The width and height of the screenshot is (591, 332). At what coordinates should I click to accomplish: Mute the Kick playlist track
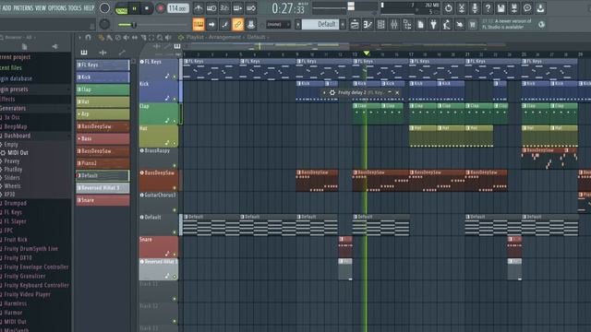(175, 99)
